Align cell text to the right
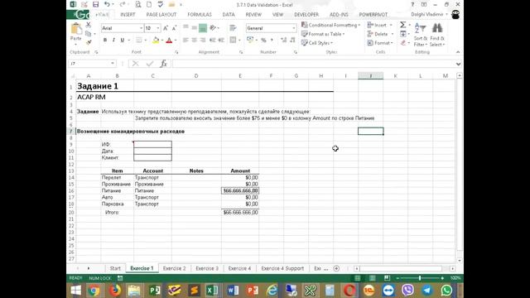This screenshot has height=298, width=530. tap(203, 41)
